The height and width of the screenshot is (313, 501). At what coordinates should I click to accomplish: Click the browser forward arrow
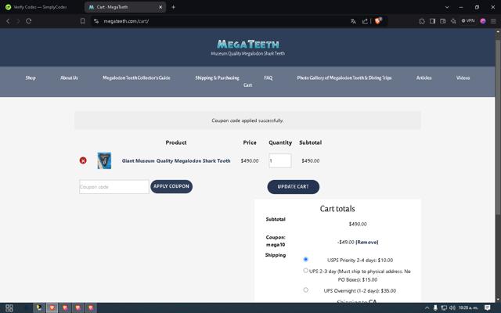click(18, 21)
